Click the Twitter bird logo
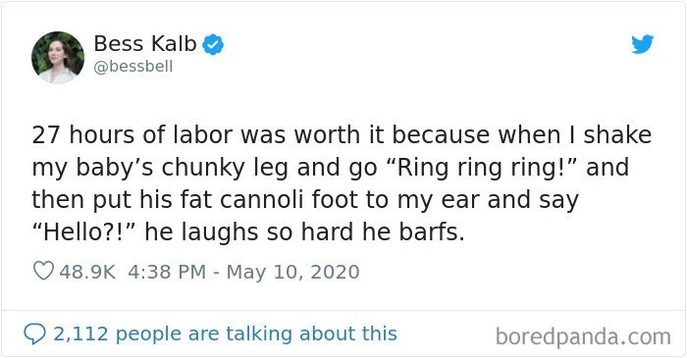Viewport: 687px width, 358px height. tap(642, 44)
